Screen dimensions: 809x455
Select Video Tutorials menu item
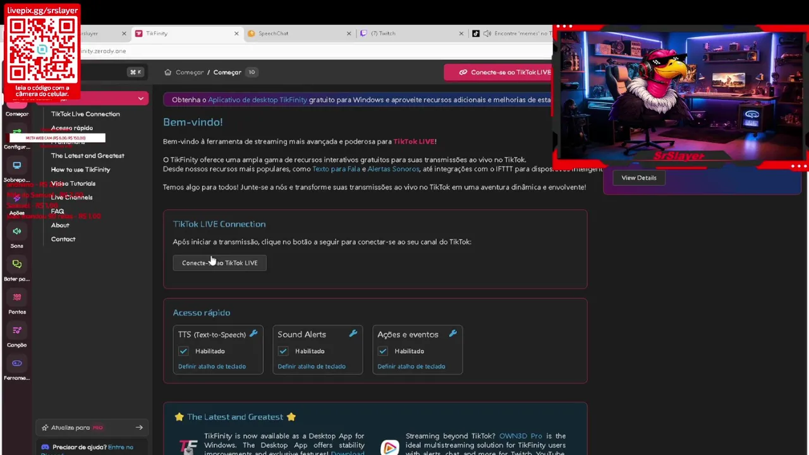point(73,183)
